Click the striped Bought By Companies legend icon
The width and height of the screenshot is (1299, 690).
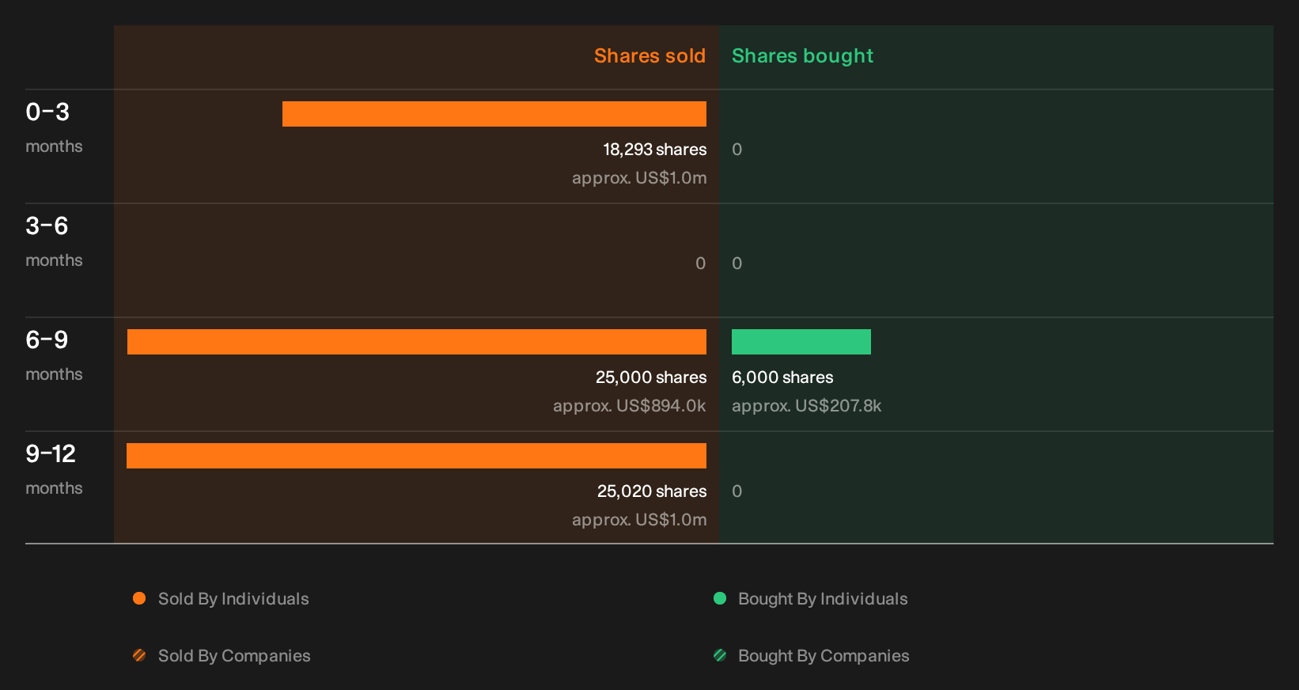coord(720,655)
